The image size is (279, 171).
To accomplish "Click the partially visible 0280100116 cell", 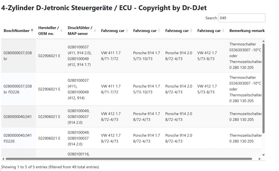I will (78, 154).
